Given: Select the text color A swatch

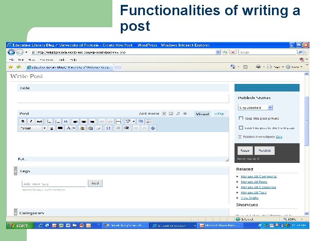Looking at the screenshot, I should 69,128.
